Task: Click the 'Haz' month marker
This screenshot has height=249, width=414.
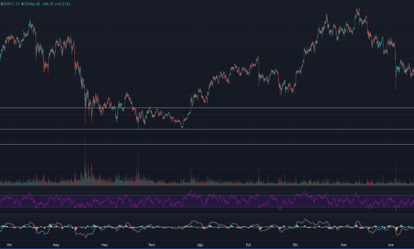Action: (x=105, y=245)
